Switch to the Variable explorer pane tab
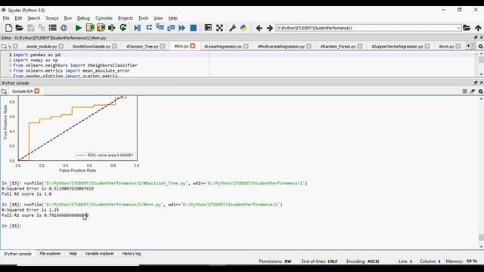The width and height of the screenshot is (484, 272). tap(99, 254)
